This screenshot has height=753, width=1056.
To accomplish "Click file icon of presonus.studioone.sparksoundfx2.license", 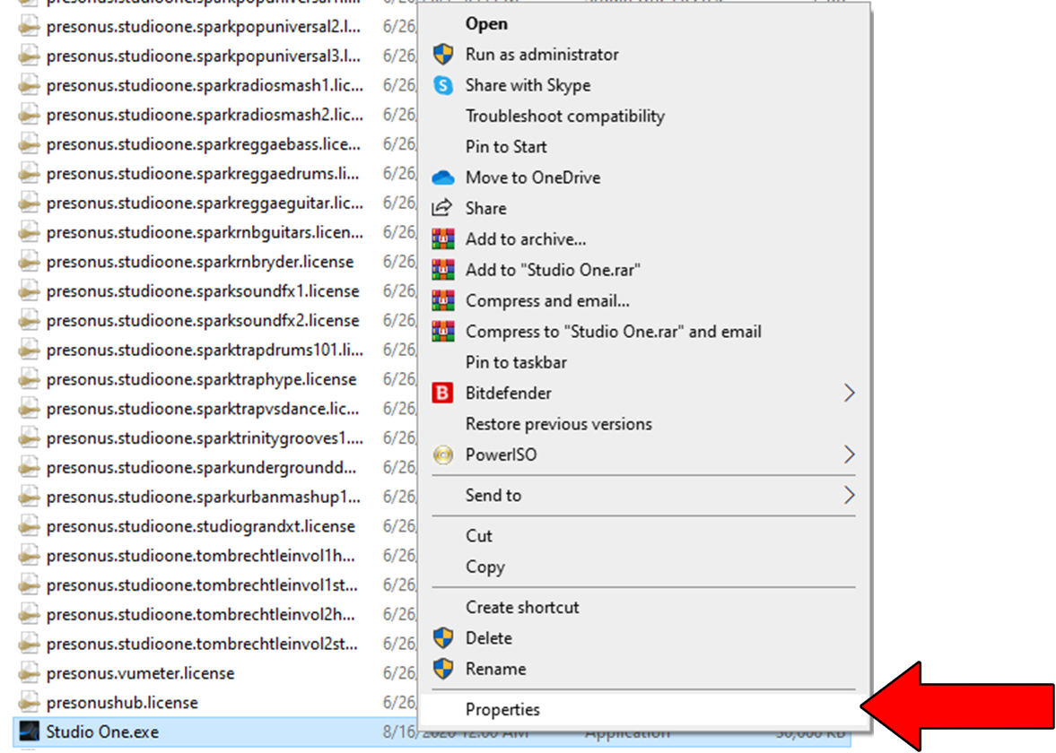I will tap(29, 320).
